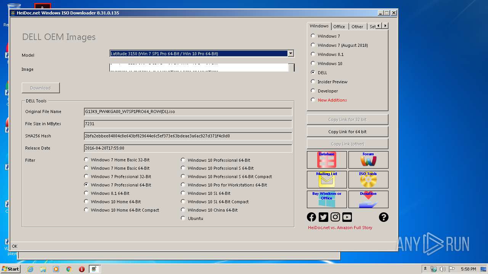Filter by Windows 7 Professional 64-Bit
The image size is (488, 274).
(86, 185)
